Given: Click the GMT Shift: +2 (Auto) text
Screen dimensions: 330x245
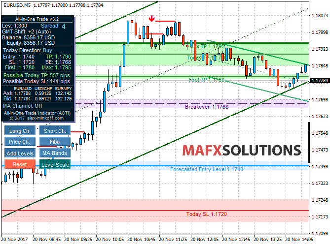Looking at the screenshot, I should tap(27, 31).
